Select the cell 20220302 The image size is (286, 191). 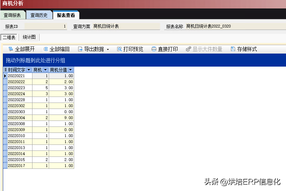pyautogui.click(x=20, y=106)
